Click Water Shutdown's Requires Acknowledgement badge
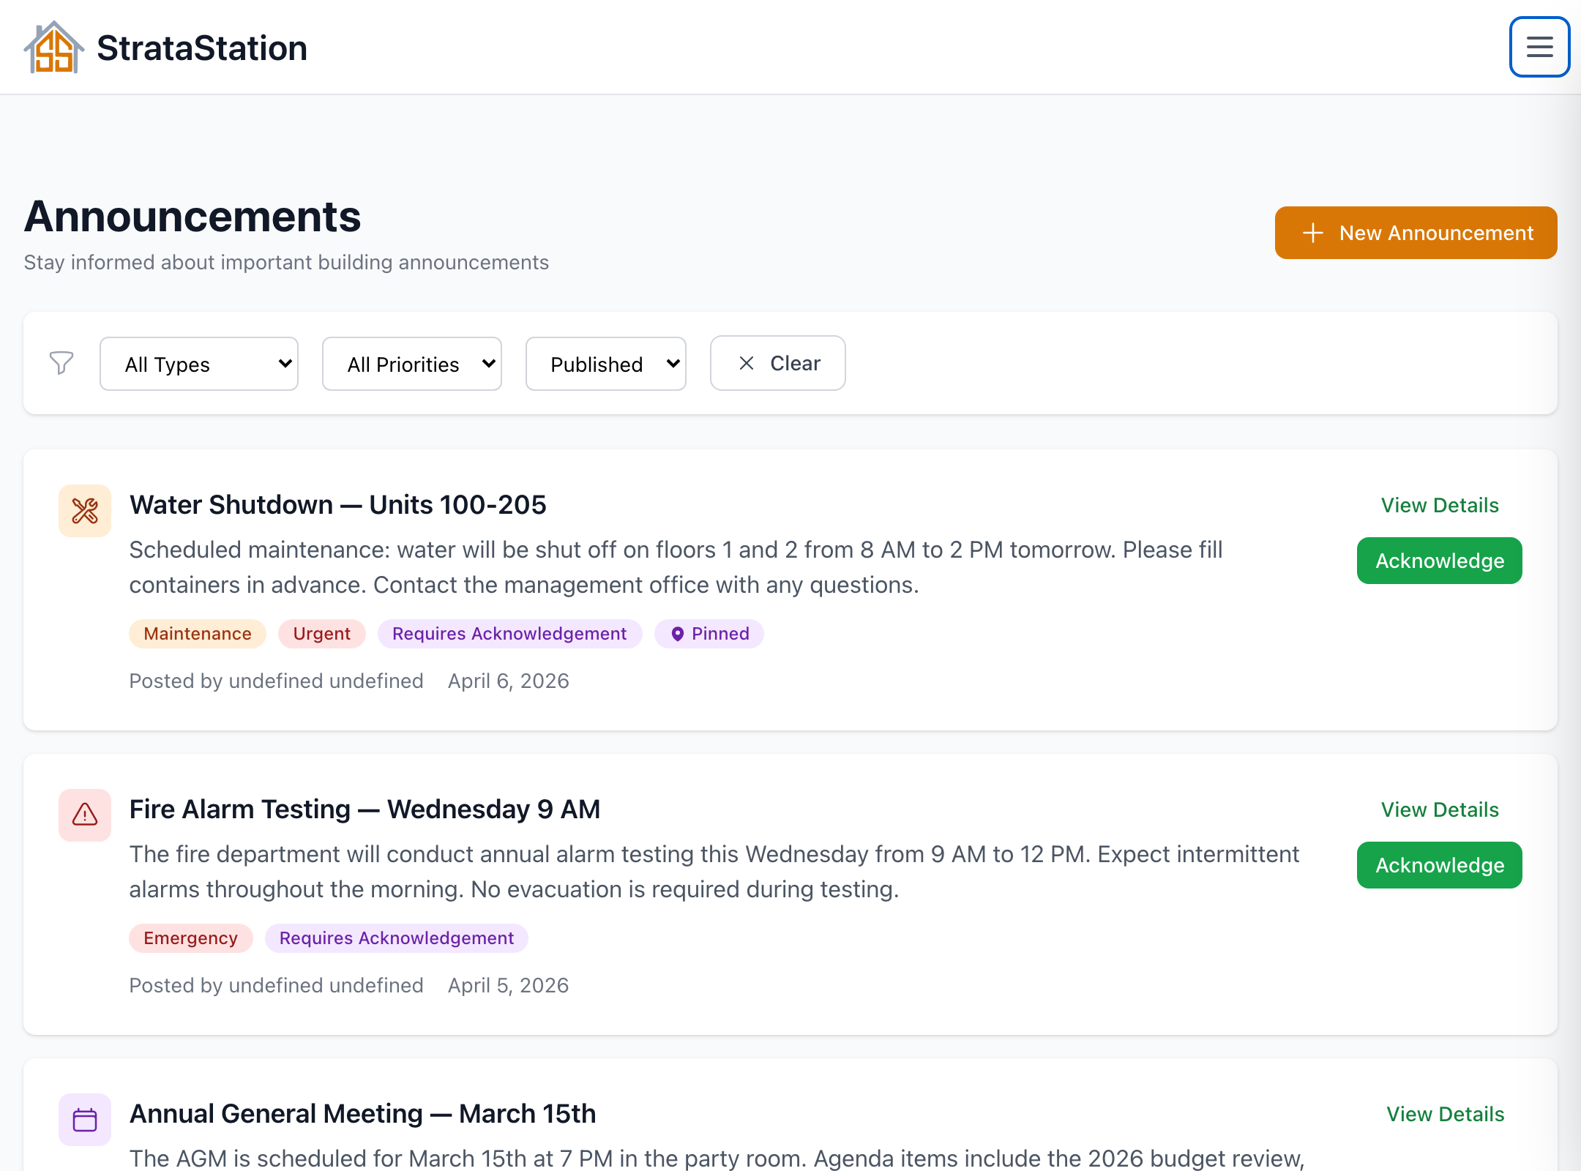Viewport: 1581px width, 1171px height. 510,634
